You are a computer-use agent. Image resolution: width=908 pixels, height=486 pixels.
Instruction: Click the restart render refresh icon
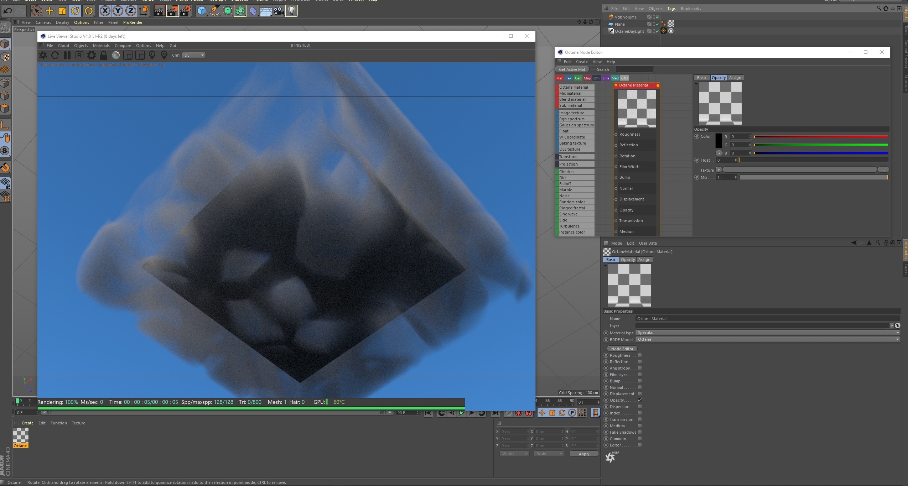[55, 55]
